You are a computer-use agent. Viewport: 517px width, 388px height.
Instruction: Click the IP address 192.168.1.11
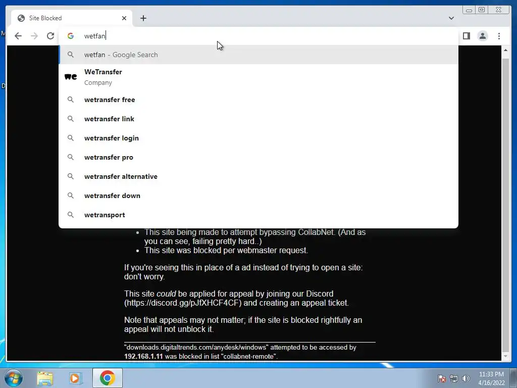(143, 356)
